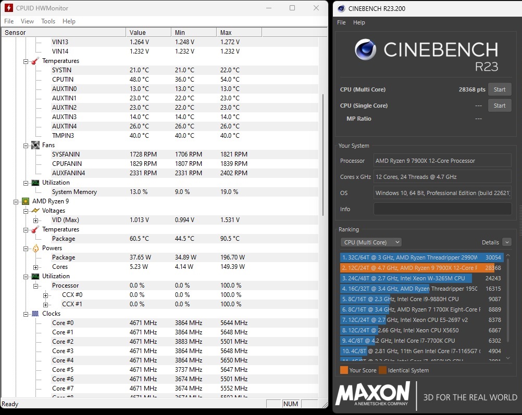Image resolution: width=522 pixels, height=415 pixels.
Task: Click the Utilization icon above System Memory
Action: (35, 183)
